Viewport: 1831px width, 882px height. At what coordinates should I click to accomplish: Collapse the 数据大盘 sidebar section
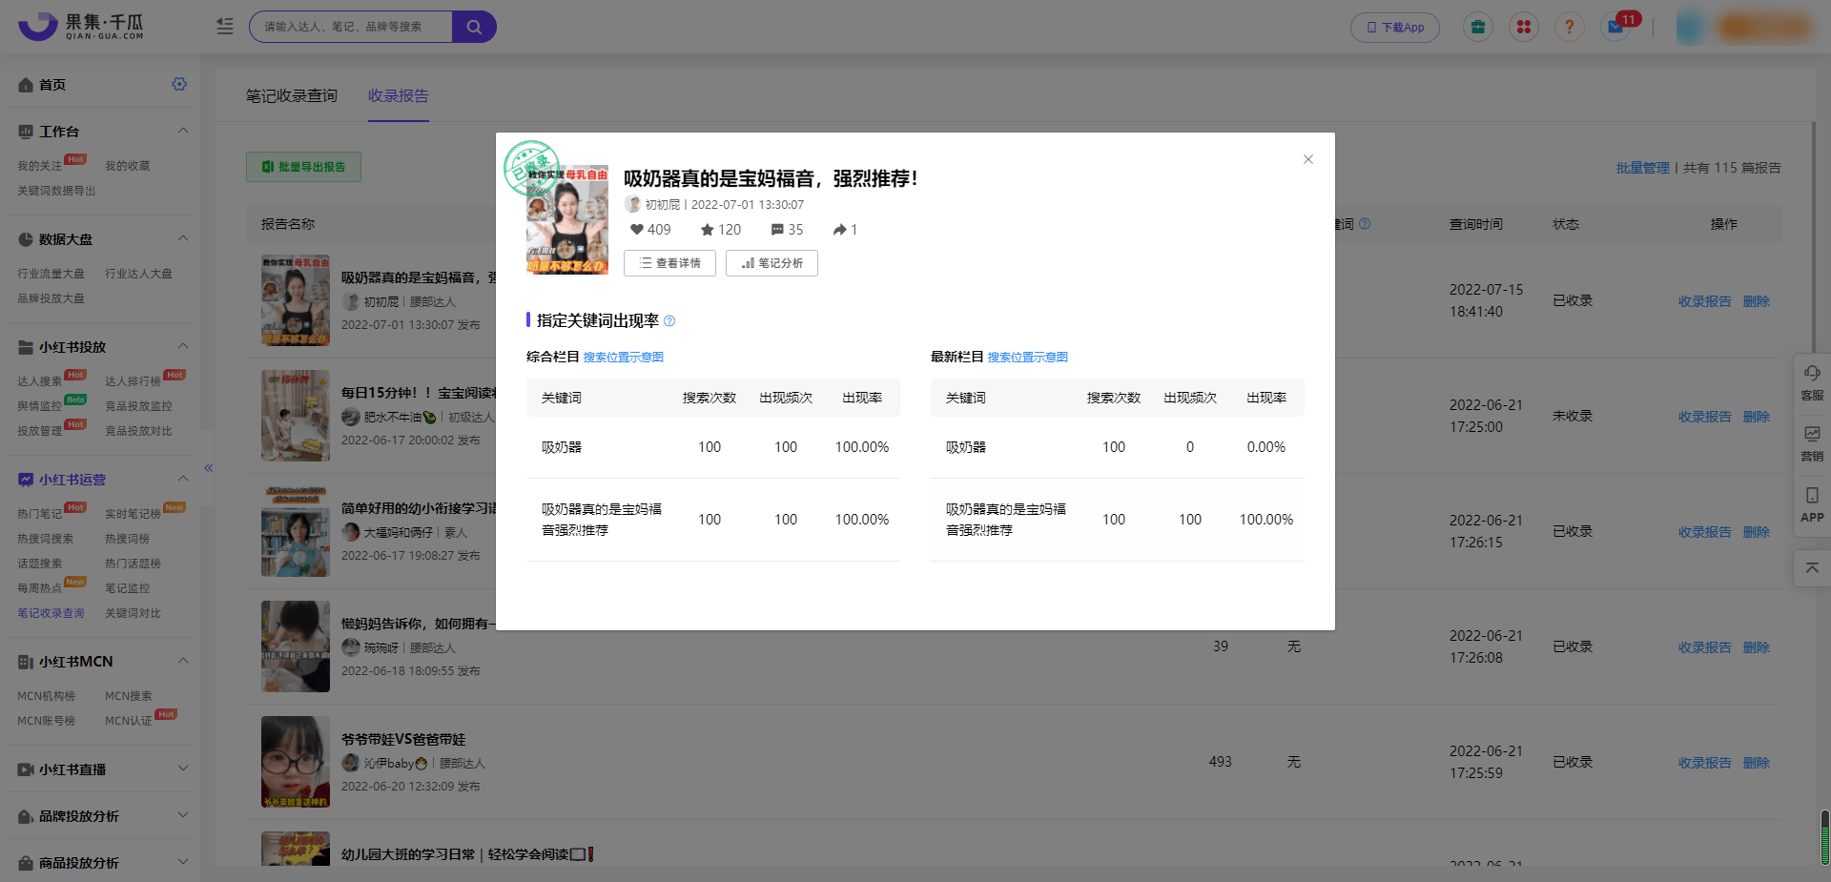pyautogui.click(x=183, y=238)
